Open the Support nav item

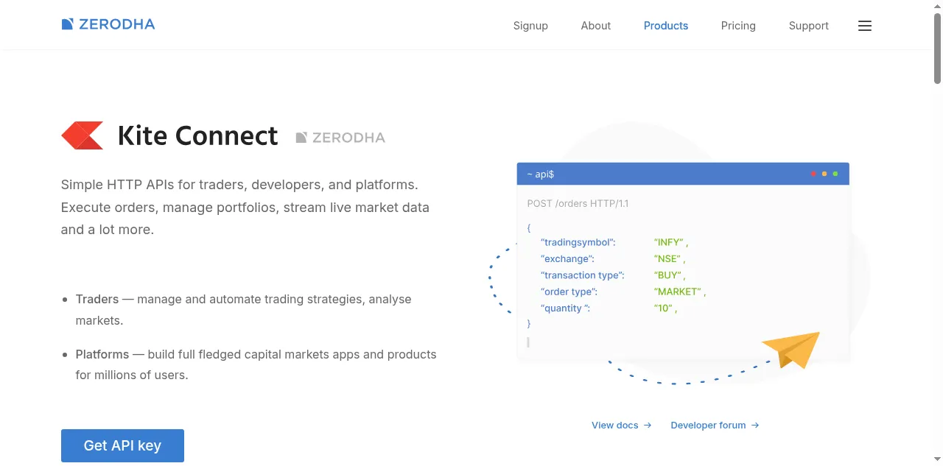(x=808, y=26)
